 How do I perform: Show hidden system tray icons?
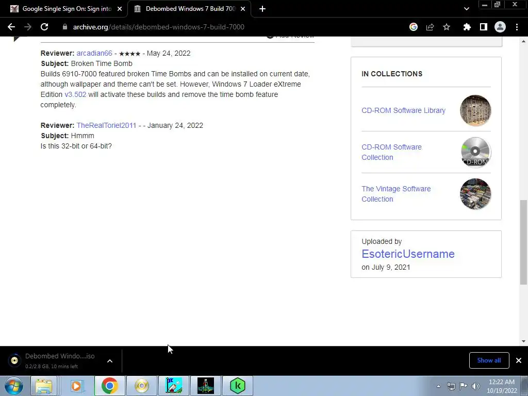click(x=438, y=386)
